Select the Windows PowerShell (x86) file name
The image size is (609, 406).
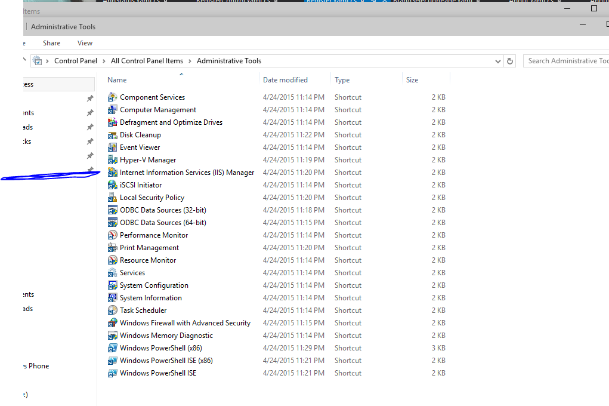coord(161,348)
